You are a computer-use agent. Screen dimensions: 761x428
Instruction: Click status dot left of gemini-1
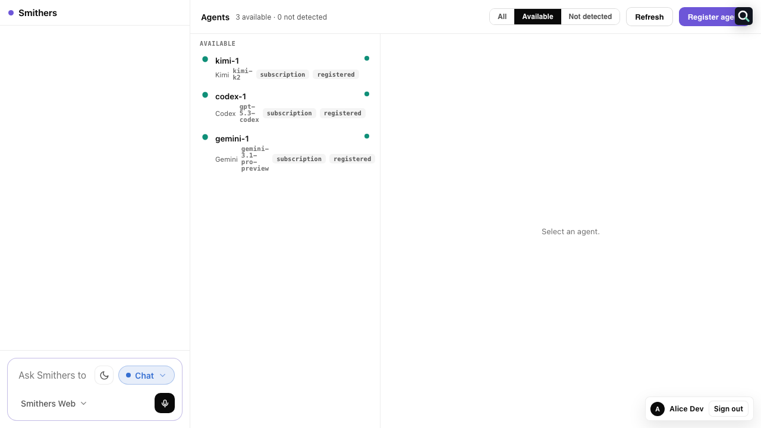coord(205,137)
